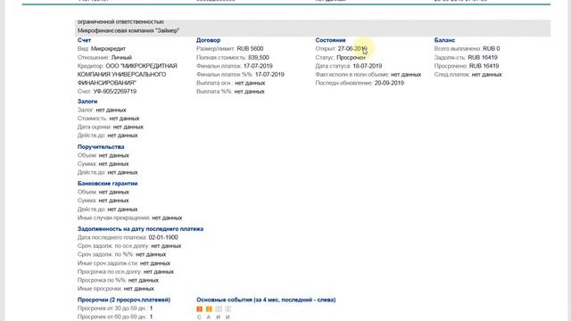Image resolution: width=571 pixels, height=321 pixels.
Task: Click the 'RUB 5600' limit value
Action: (x=250, y=48)
